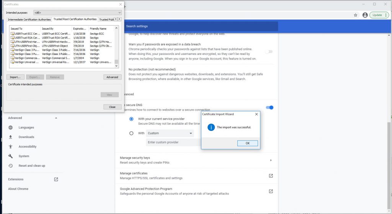392x214 pixels.
Task: Click the Accessibility figure icon in sidebar
Action: (x=10, y=146)
